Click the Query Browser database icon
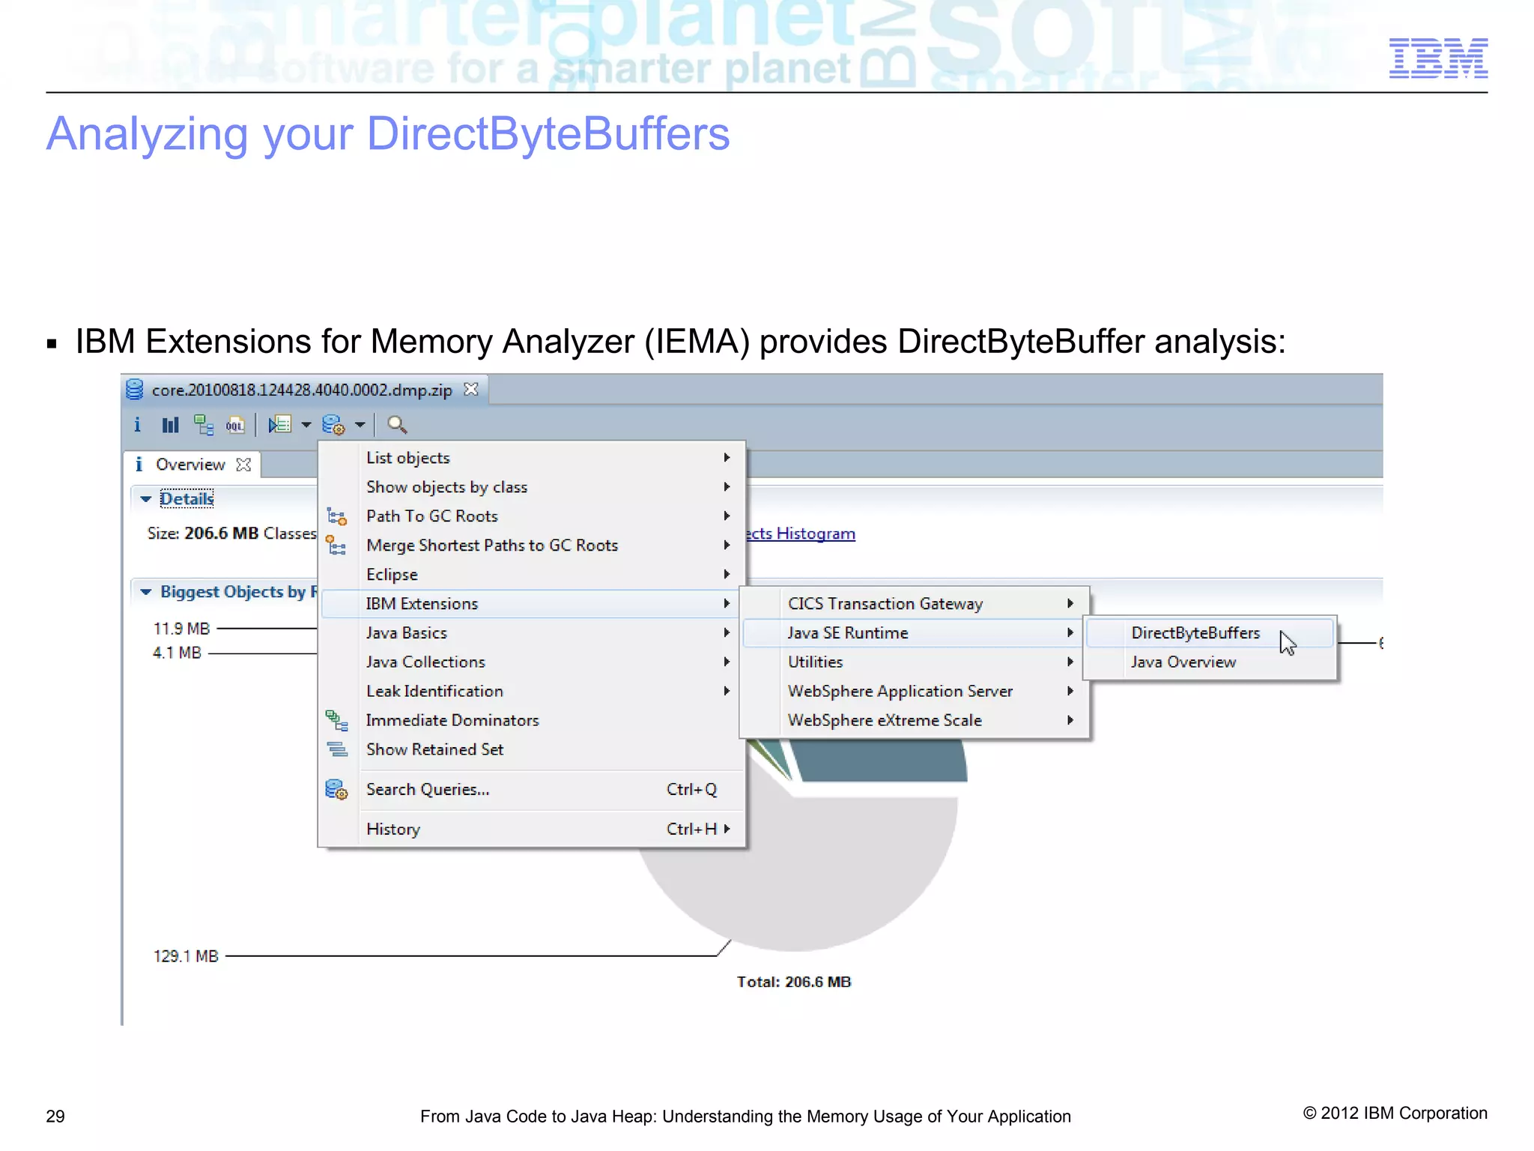1534x1151 pixels. tap(333, 425)
